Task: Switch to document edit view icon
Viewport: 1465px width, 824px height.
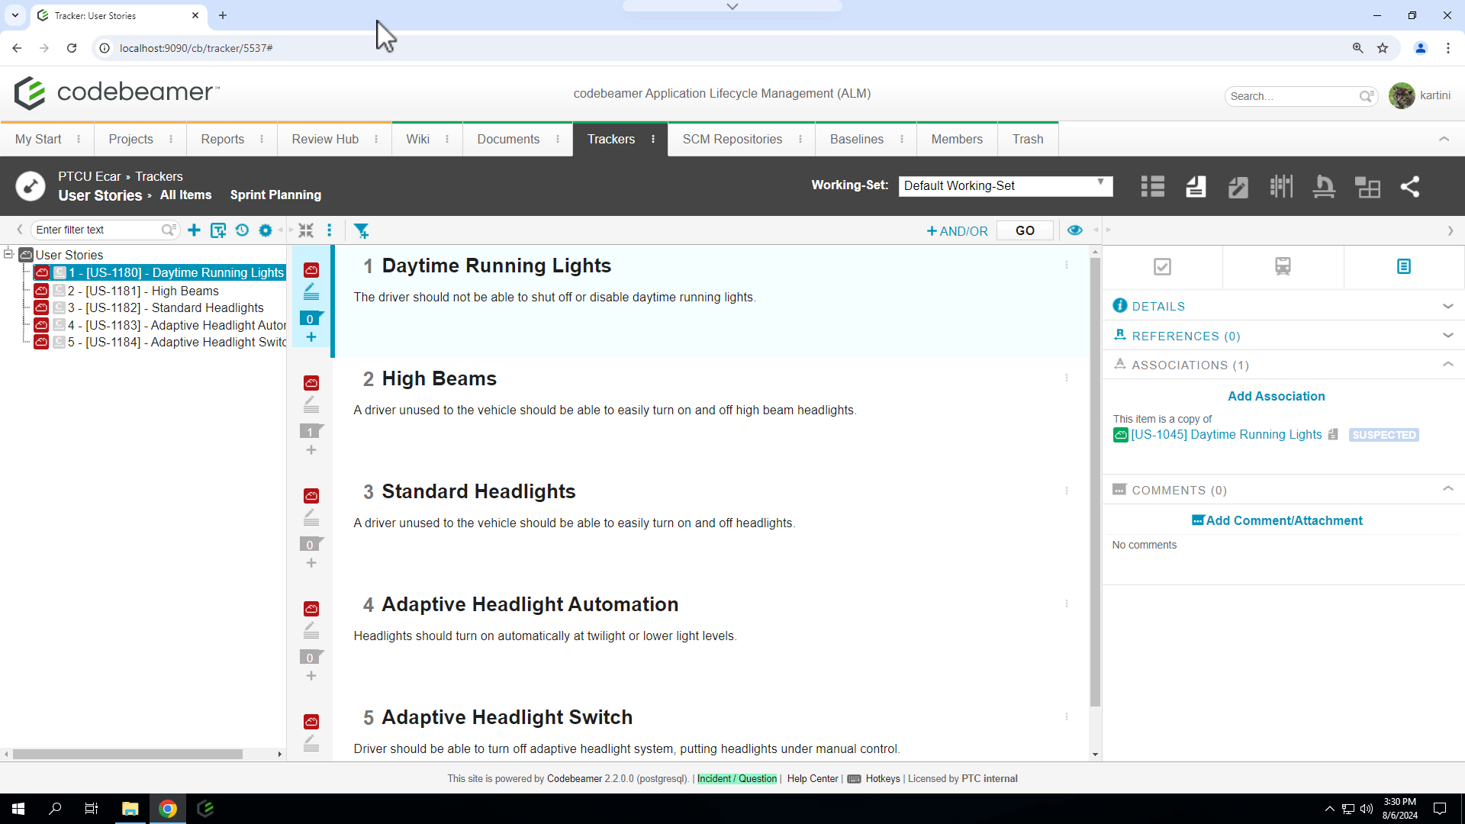Action: click(1238, 187)
